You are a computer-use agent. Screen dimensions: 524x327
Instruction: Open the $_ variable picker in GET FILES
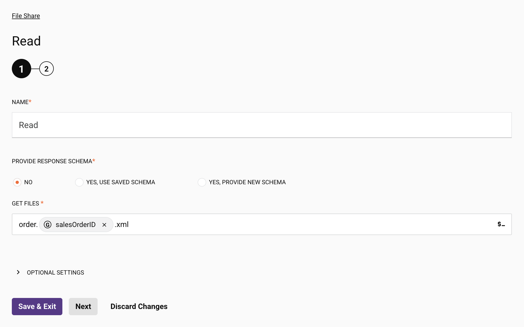tap(501, 224)
